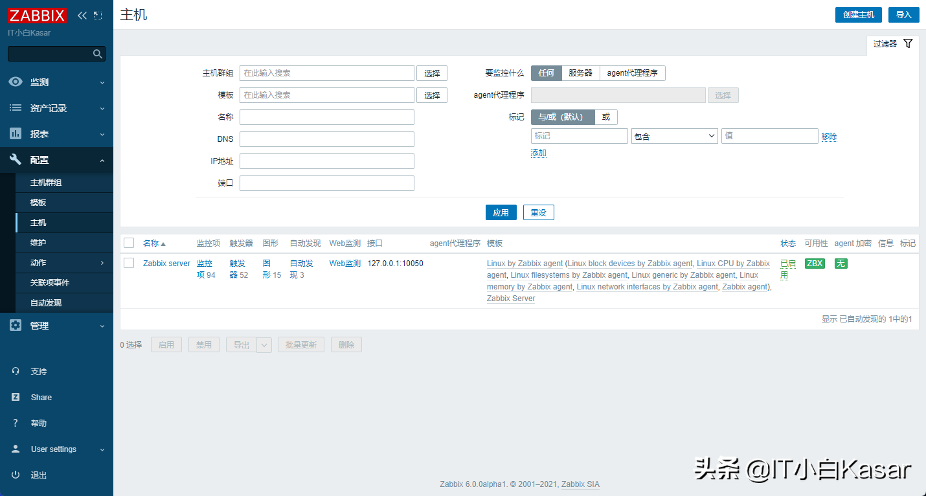Check the Zabbix server row checkbox
926x496 pixels.
[128, 263]
